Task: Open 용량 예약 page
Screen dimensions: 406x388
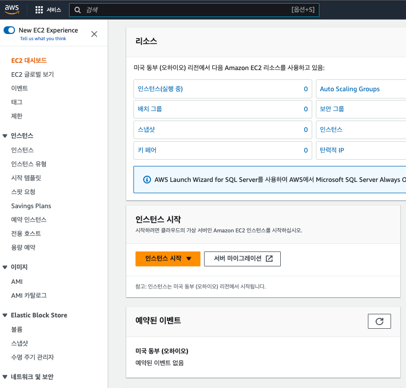Action: click(23, 247)
